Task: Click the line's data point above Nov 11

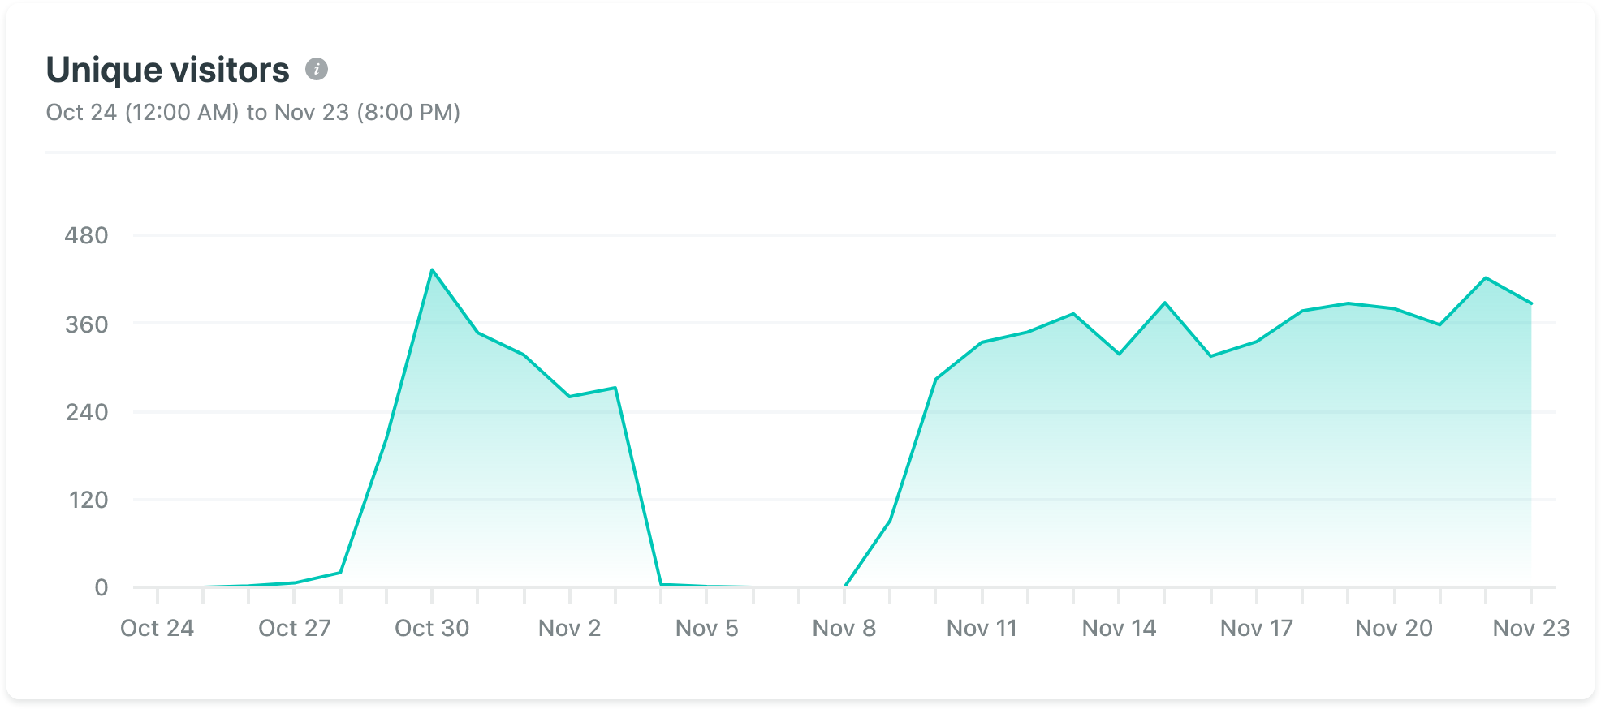Action: point(982,342)
